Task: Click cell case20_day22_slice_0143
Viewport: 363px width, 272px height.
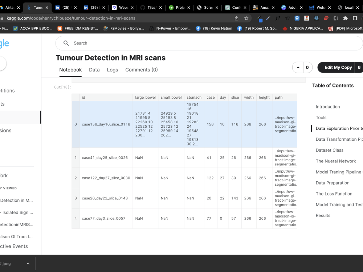Action: point(106,198)
